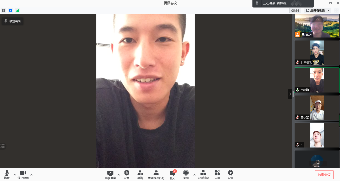Screen dimensions: 340x181
Task: Expand audio options arrow beside mute
Action: coord(15,174)
